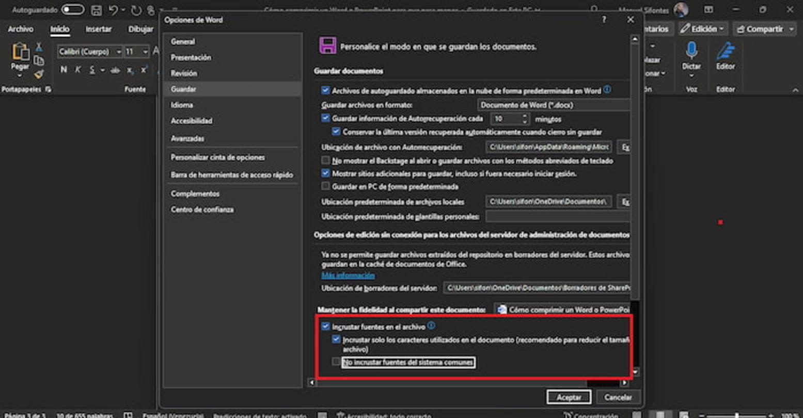Open the Calibri font family dropdown
Screen dimensions: 803x418
[120, 52]
